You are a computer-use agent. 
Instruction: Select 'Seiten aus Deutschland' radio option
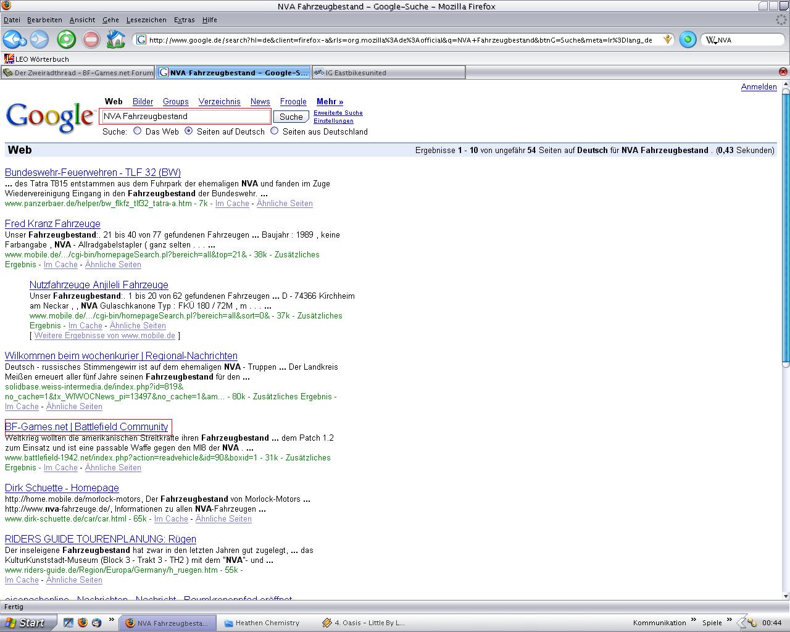pos(275,131)
